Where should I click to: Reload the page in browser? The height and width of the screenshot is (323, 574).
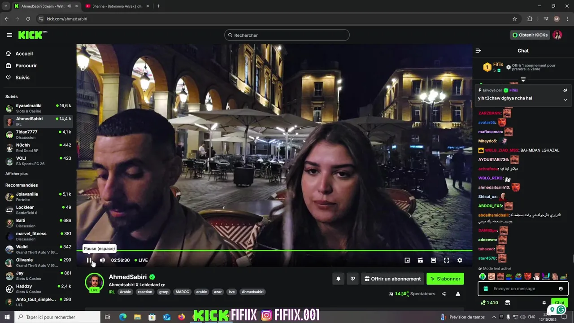pyautogui.click(x=28, y=19)
